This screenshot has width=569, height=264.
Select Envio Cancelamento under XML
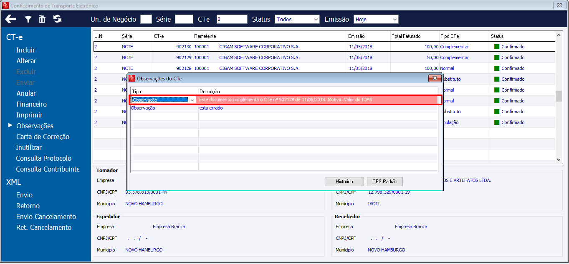(46, 217)
